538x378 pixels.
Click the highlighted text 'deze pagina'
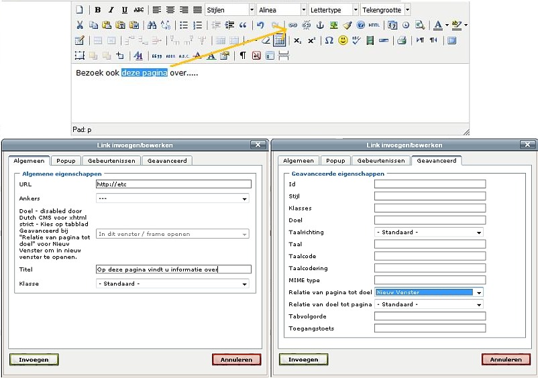(144, 72)
